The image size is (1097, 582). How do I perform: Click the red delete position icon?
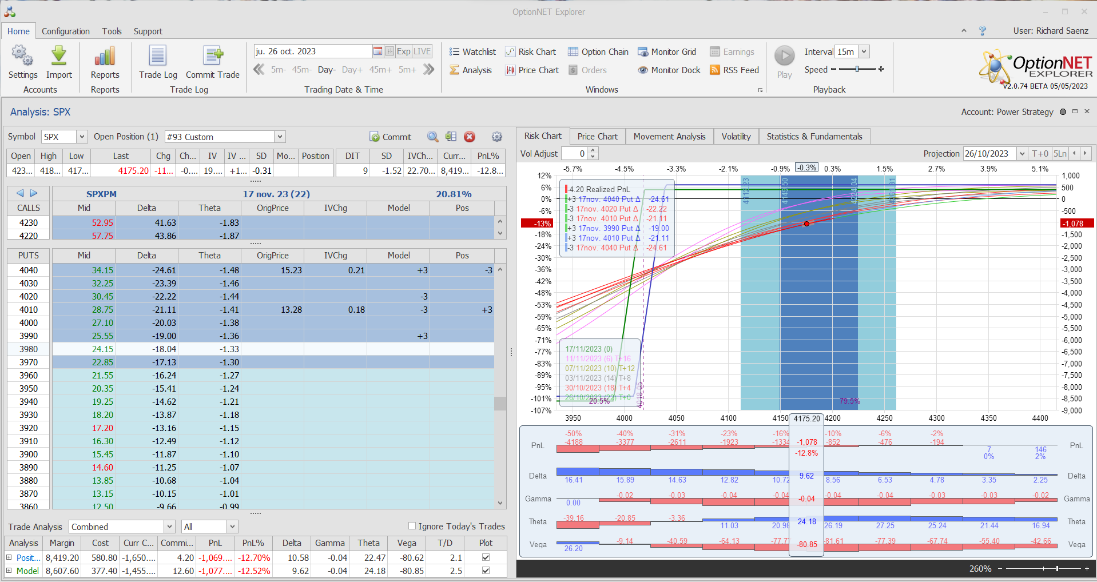click(470, 137)
